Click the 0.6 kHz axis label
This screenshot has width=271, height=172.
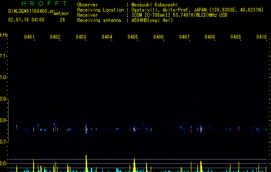click(x=3, y=163)
